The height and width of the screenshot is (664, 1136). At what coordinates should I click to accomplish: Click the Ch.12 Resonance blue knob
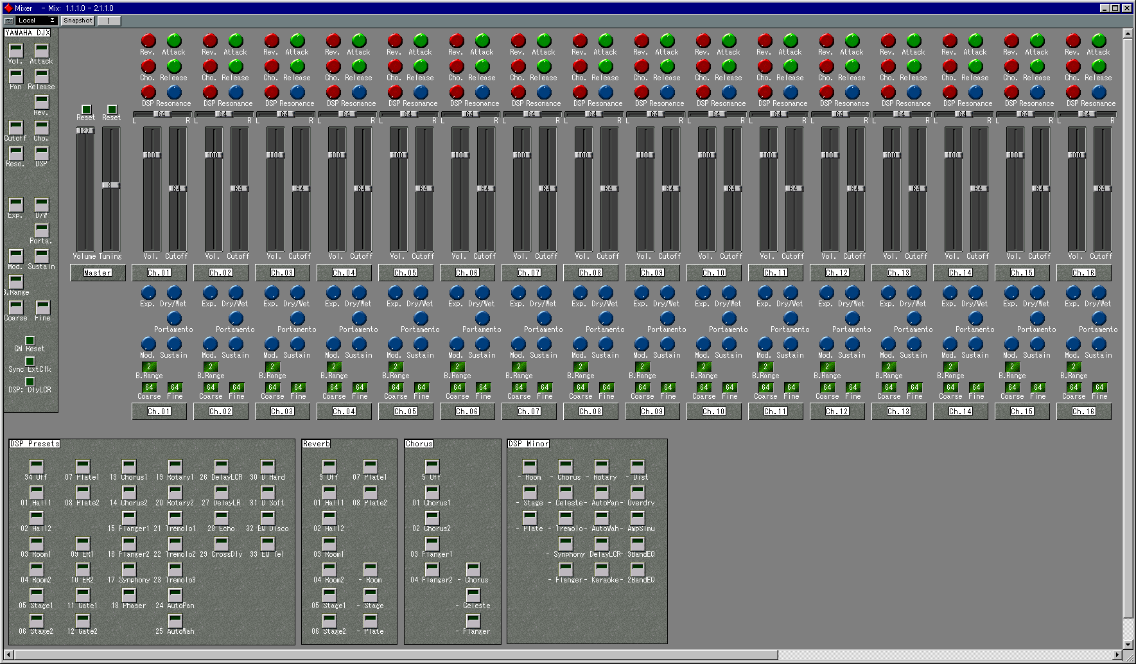(852, 92)
